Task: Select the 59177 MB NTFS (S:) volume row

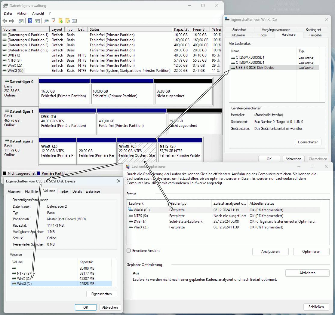Action: point(61,274)
